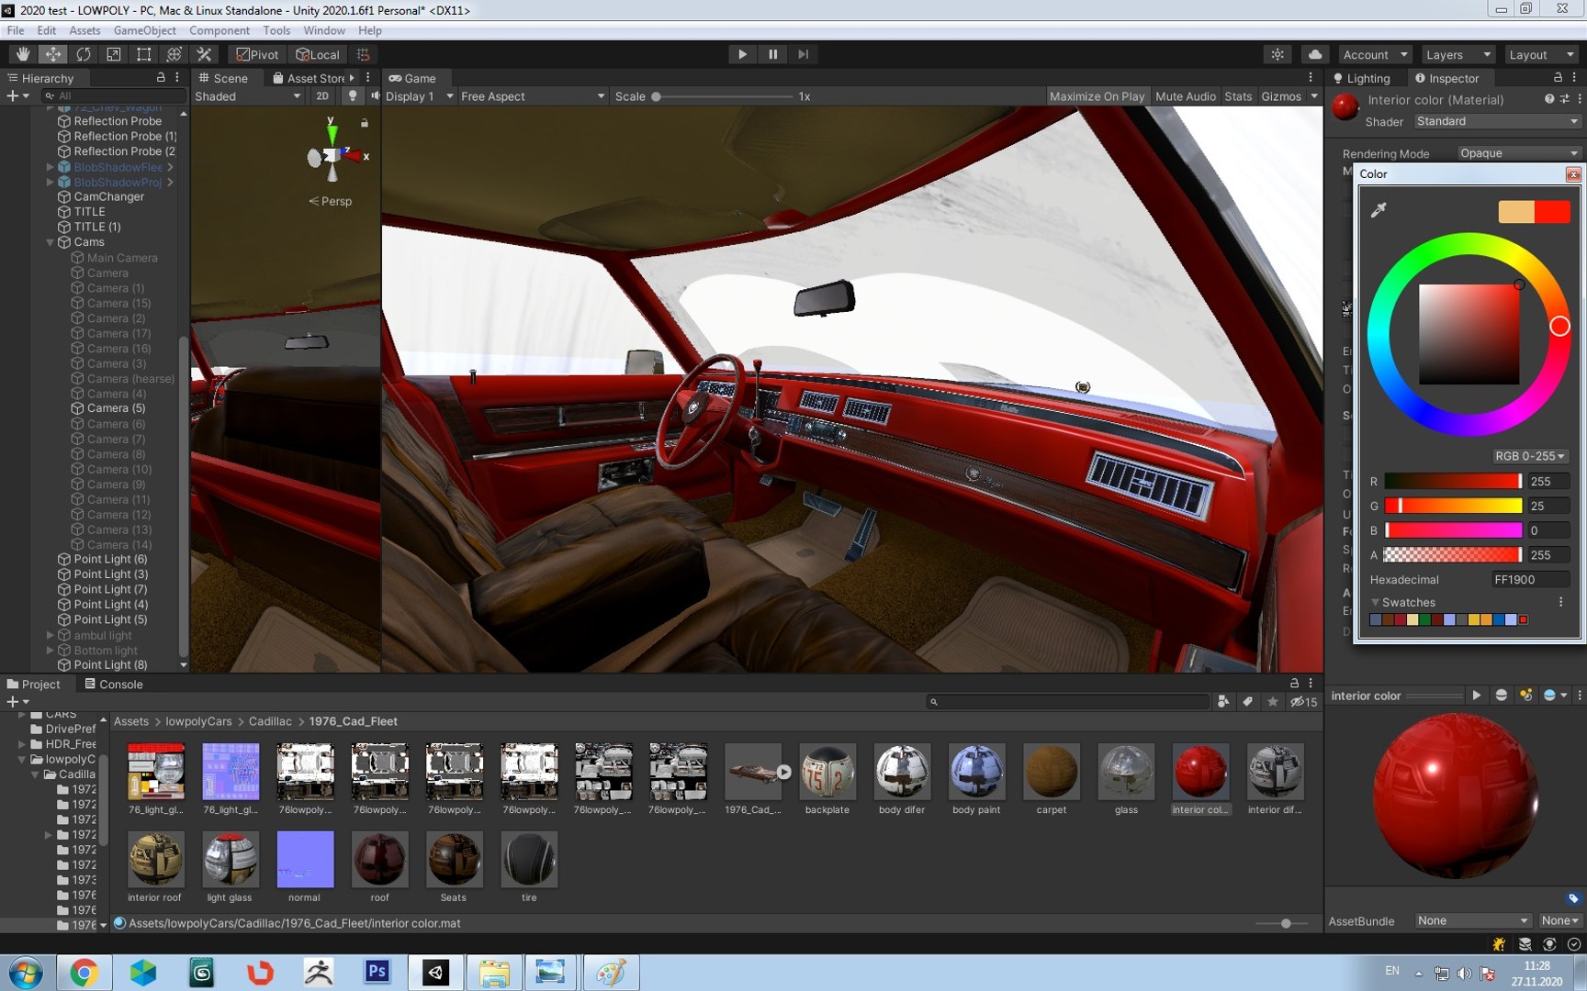Image resolution: width=1587 pixels, height=991 pixels.
Task: Toggle 2D view mode in Scene
Action: [x=321, y=96]
